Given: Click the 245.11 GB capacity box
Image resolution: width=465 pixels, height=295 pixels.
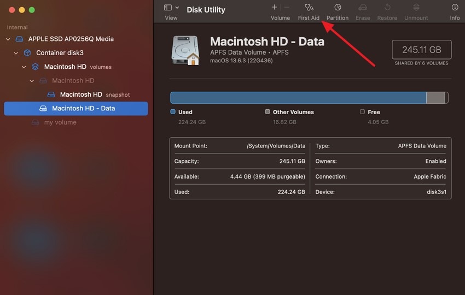Looking at the screenshot, I should point(421,50).
